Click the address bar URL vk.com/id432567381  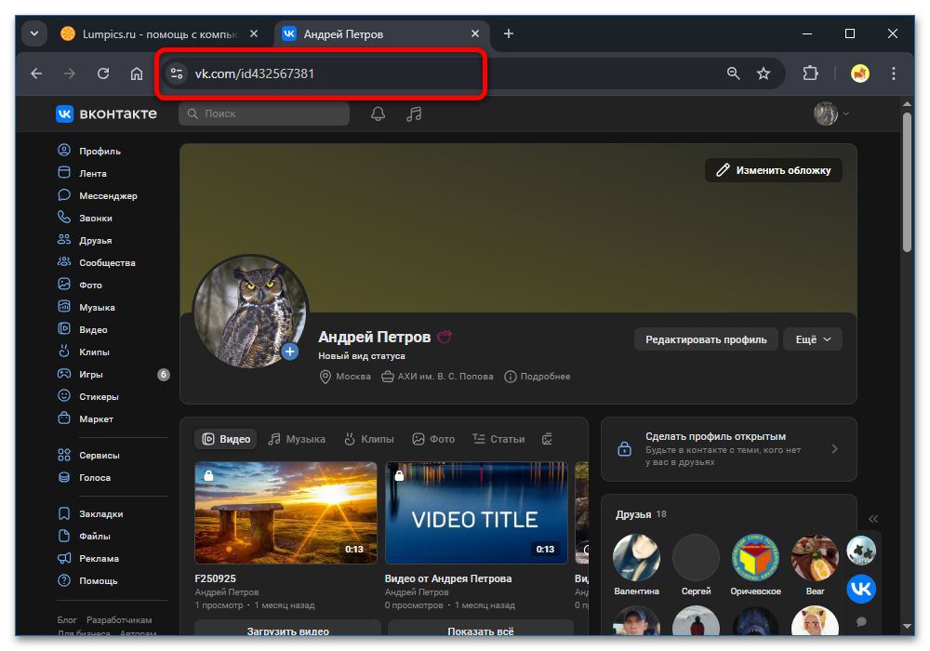click(x=255, y=73)
